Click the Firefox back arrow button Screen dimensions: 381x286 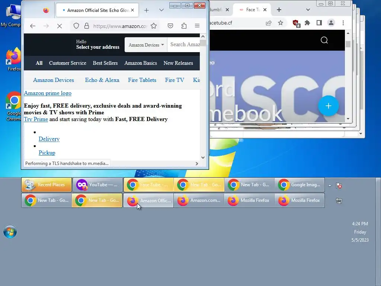tap(33, 26)
